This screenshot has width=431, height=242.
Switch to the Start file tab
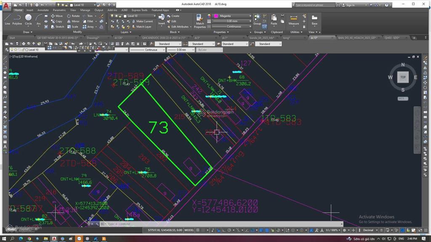click(12, 38)
